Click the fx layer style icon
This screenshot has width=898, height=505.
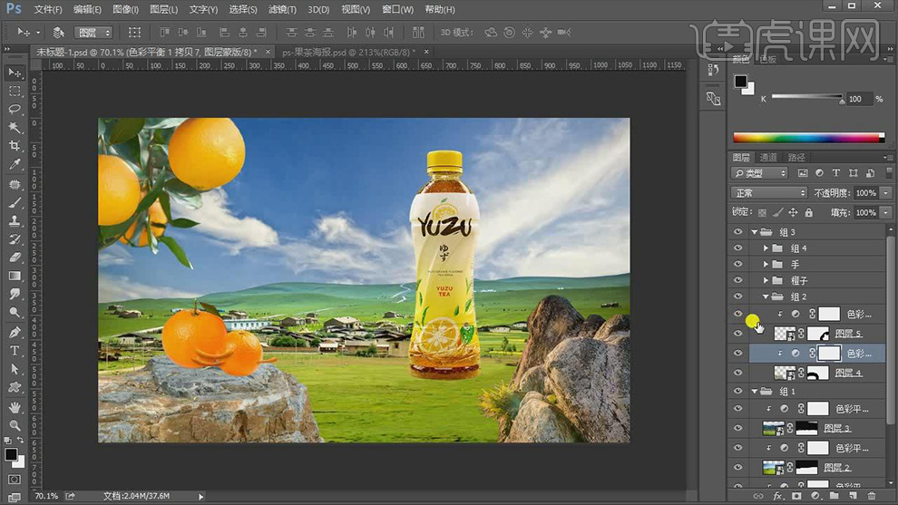[x=778, y=496]
